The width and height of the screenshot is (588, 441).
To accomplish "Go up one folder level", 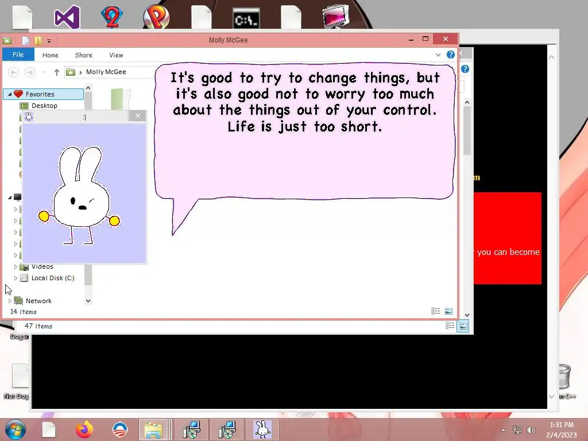I will 57,72.
